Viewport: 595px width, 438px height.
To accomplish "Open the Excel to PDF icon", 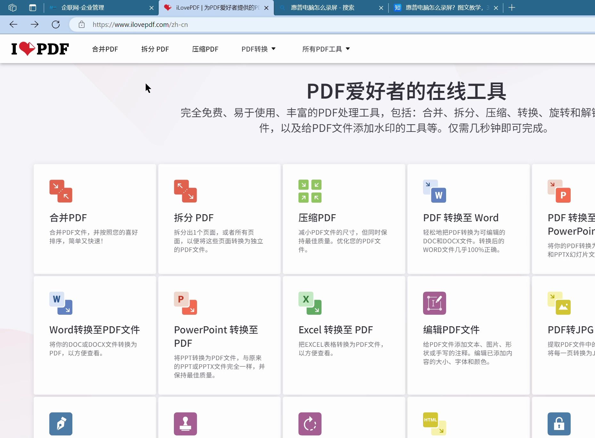I will click(x=310, y=303).
